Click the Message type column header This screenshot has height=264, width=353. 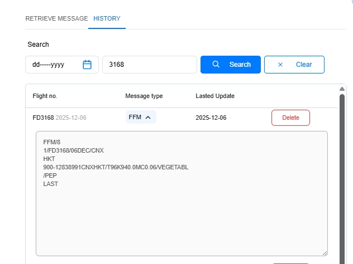click(x=144, y=96)
